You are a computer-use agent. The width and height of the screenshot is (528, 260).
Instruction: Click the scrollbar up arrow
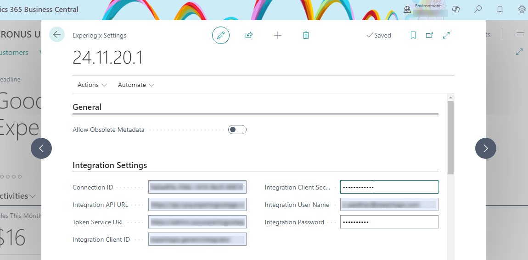(x=450, y=97)
